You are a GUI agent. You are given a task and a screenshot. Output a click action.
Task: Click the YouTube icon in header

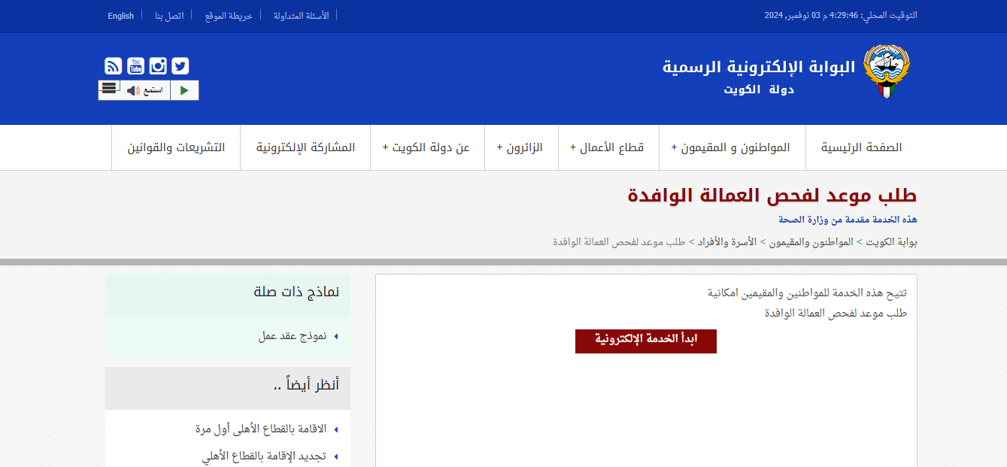pos(135,66)
